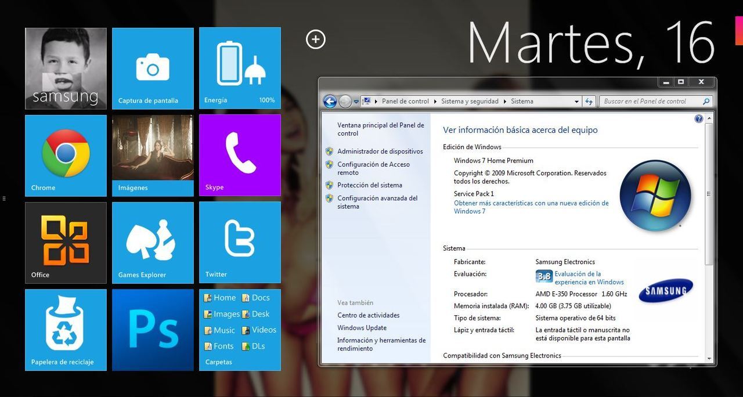743x397 pixels.
Task: Click the search magnifier in Panel de control
Action: click(x=706, y=102)
